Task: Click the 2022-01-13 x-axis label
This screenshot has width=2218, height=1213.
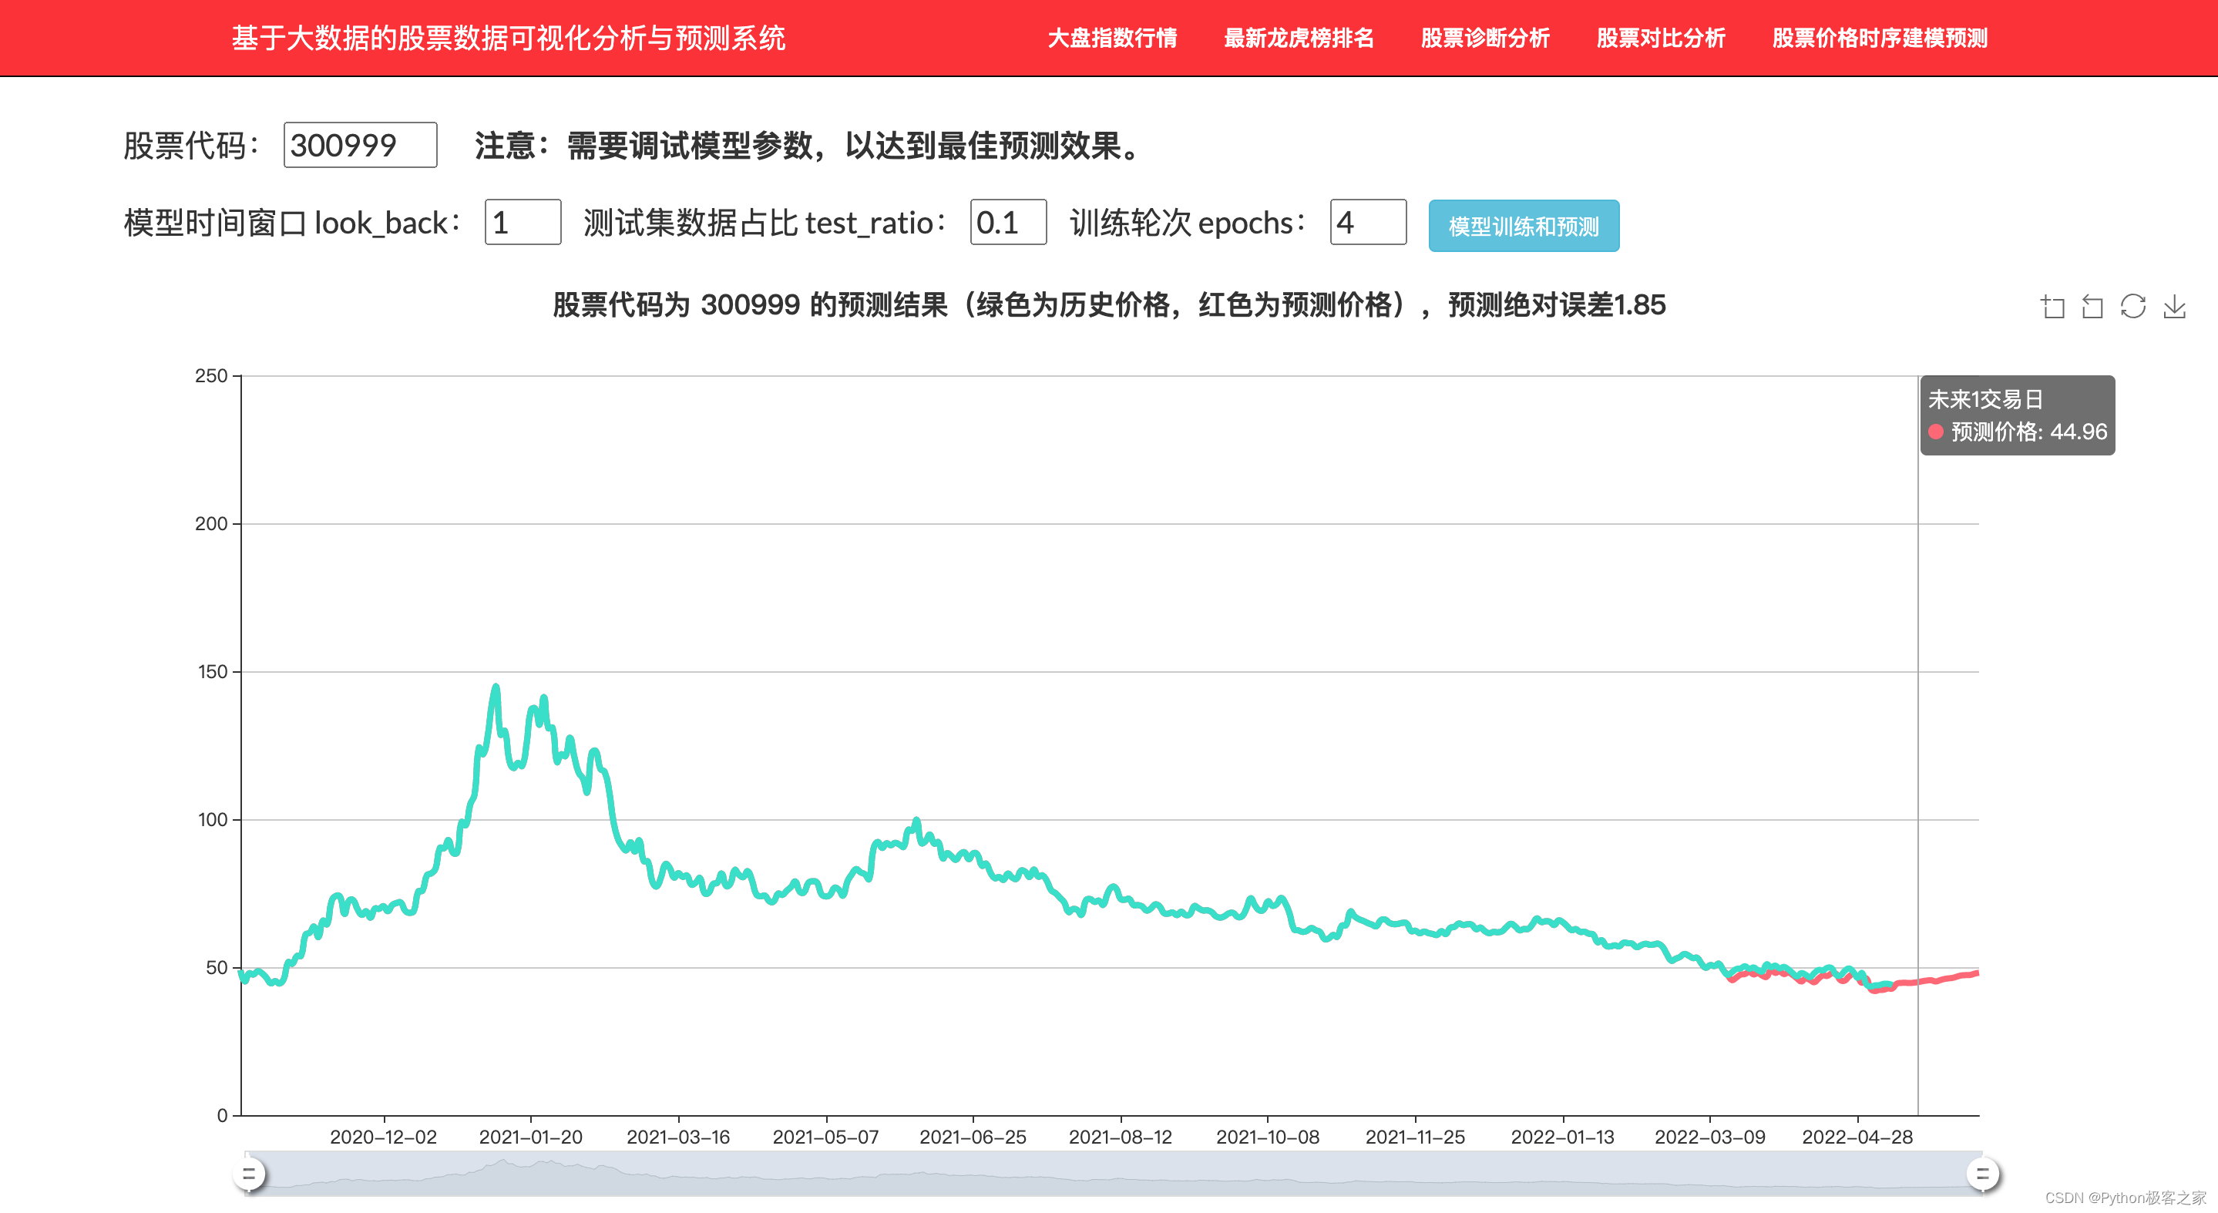Action: (x=1563, y=1137)
